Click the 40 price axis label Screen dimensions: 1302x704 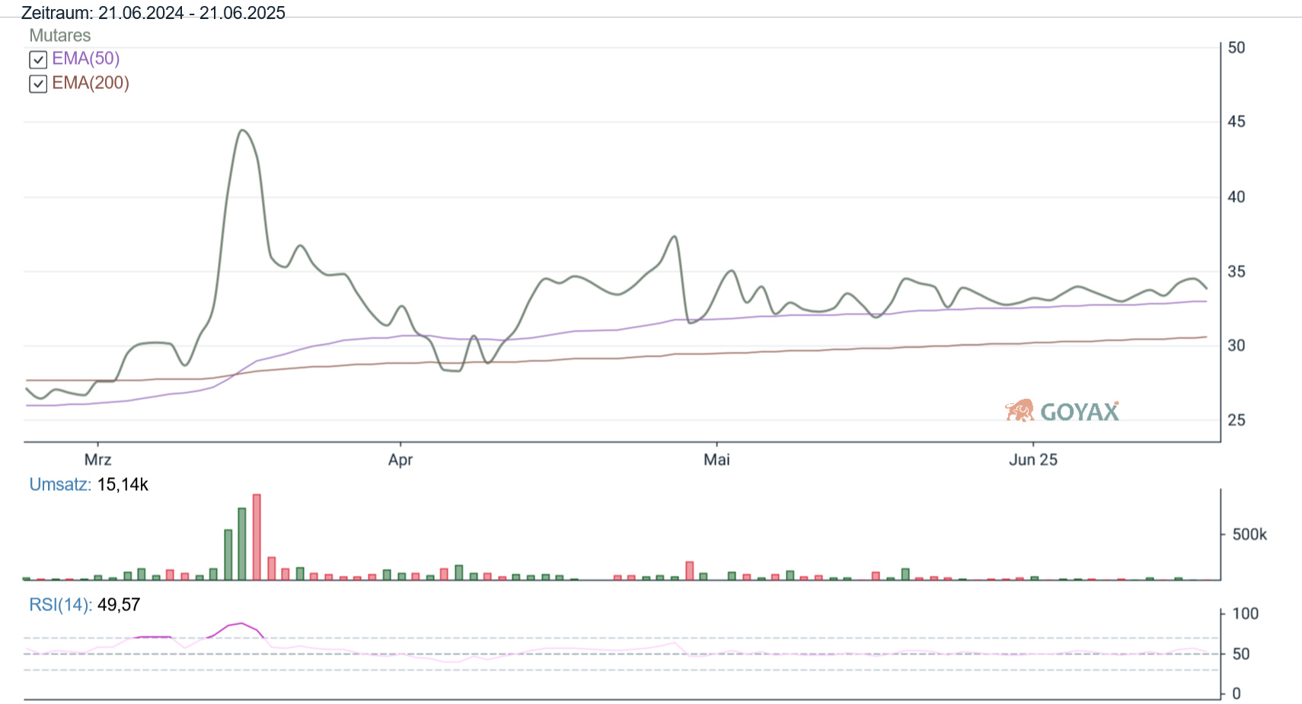coord(1237,196)
